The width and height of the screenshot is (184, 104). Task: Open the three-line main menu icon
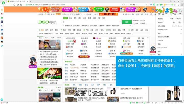182,5
